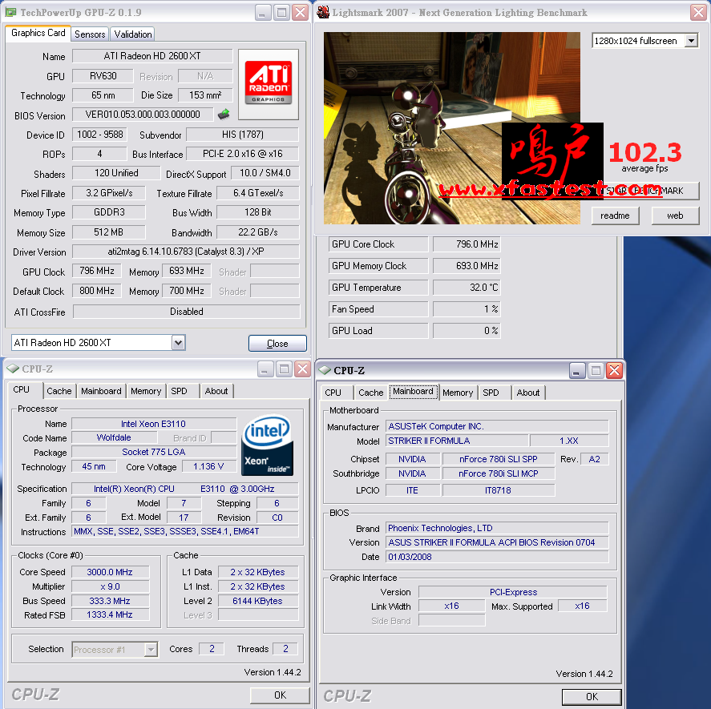This screenshot has width=711, height=709.
Task: Open the 1280x1024 fullscreen resolution dropdown
Action: (x=691, y=41)
